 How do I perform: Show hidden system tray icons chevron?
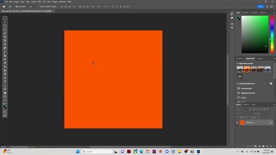point(238,152)
